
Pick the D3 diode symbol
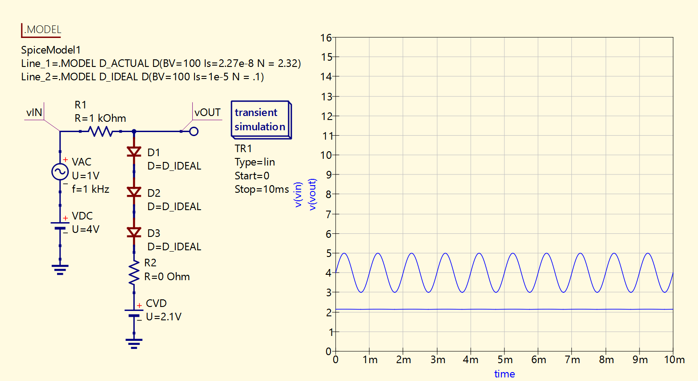[134, 232]
